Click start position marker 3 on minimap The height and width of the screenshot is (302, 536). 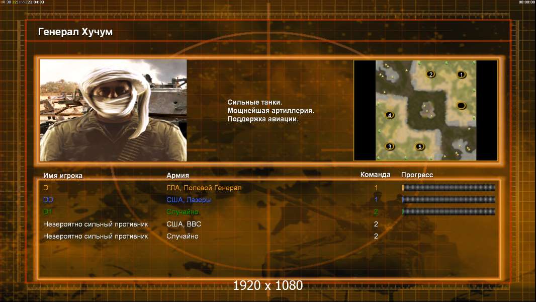click(x=390, y=146)
